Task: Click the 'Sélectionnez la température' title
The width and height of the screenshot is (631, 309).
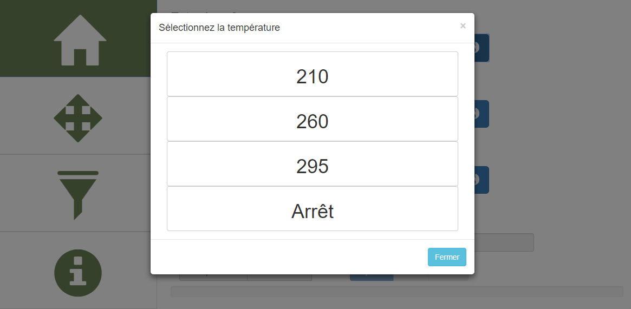Action: click(x=219, y=28)
